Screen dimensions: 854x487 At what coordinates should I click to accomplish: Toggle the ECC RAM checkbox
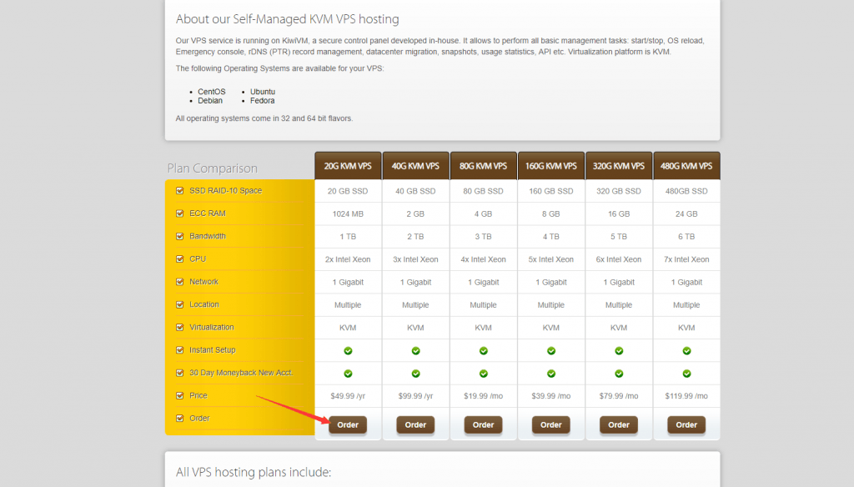pos(179,213)
